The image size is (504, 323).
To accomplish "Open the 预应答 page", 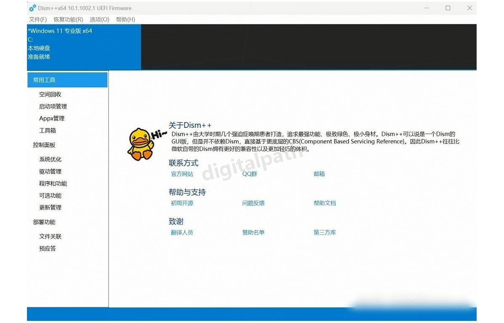I will [47, 248].
